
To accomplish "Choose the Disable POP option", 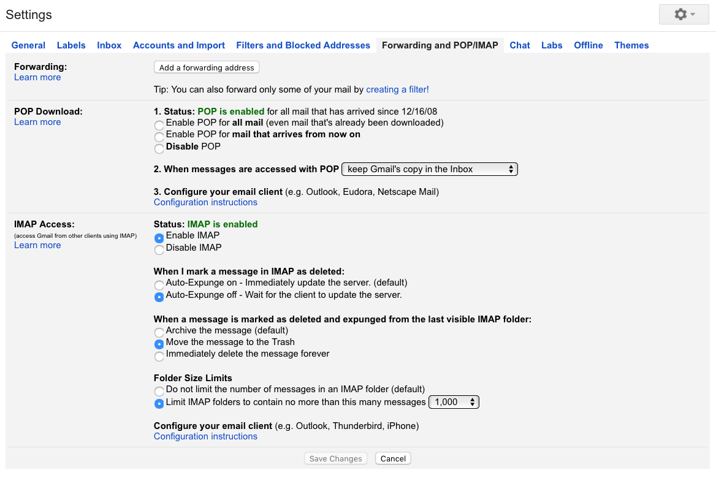I will coord(159,148).
